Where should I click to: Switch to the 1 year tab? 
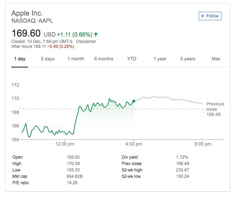160,59
